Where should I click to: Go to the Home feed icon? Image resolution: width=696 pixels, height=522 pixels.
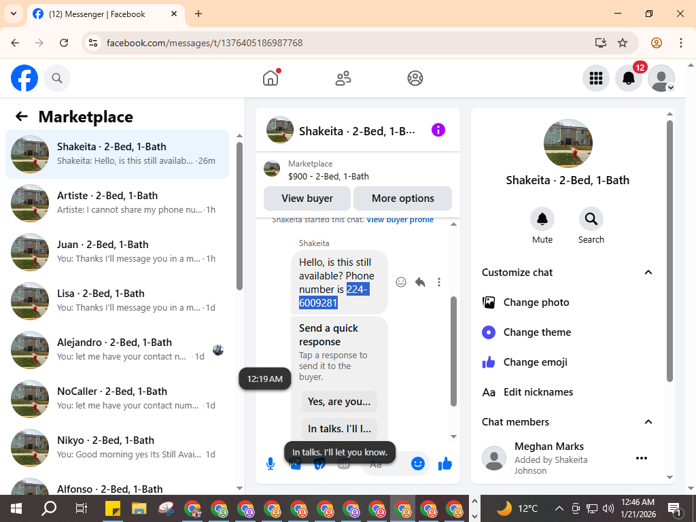tap(271, 78)
